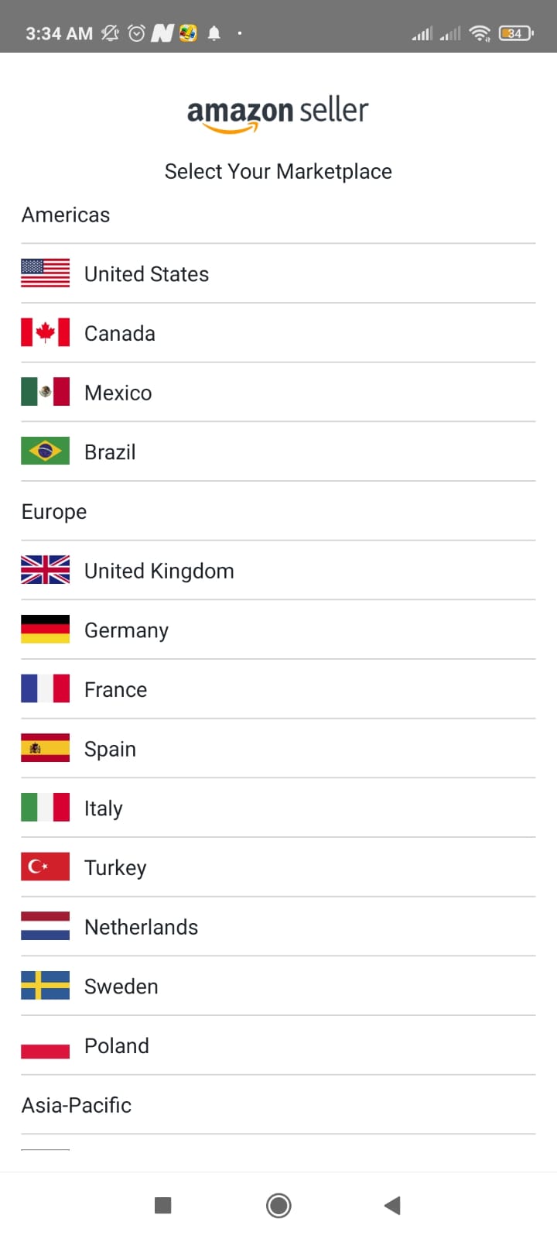Pick Italy as your marketplace

(x=278, y=808)
